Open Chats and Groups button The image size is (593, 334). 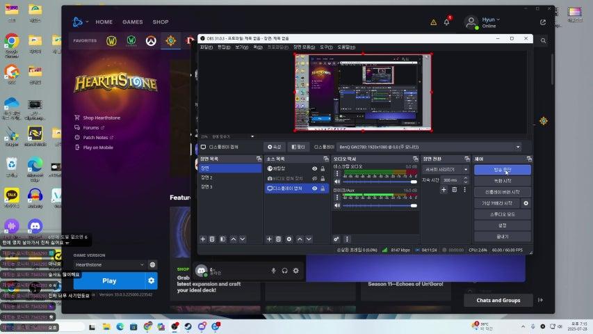[x=498, y=301]
